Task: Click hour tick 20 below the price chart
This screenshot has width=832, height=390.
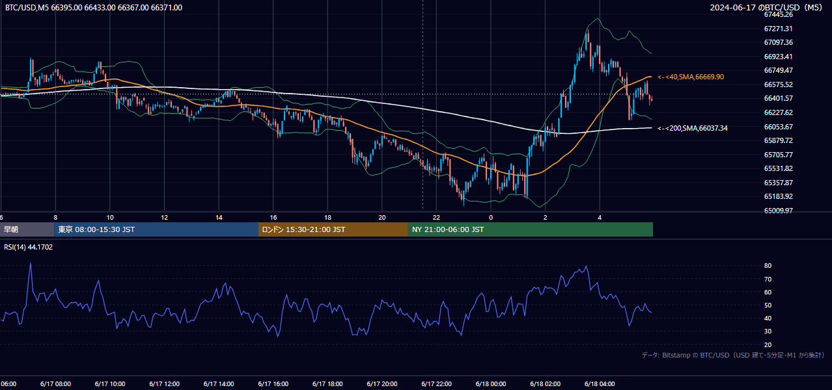Action: pos(382,217)
